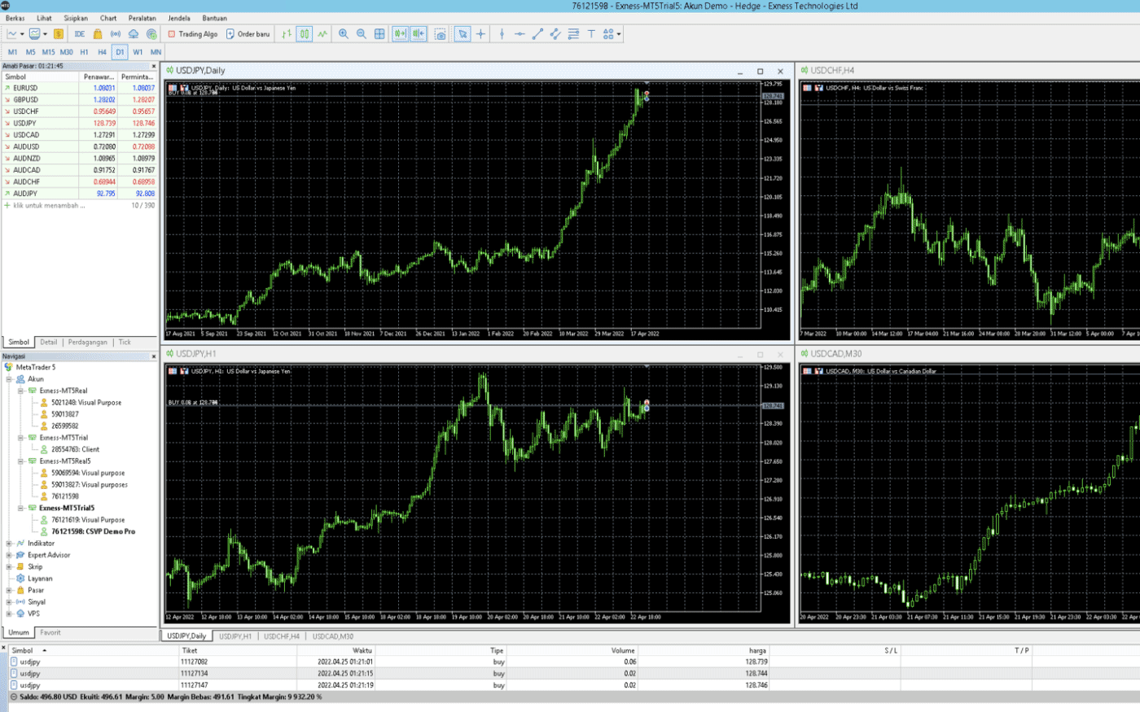Open the Peralatan menu

coord(142,18)
